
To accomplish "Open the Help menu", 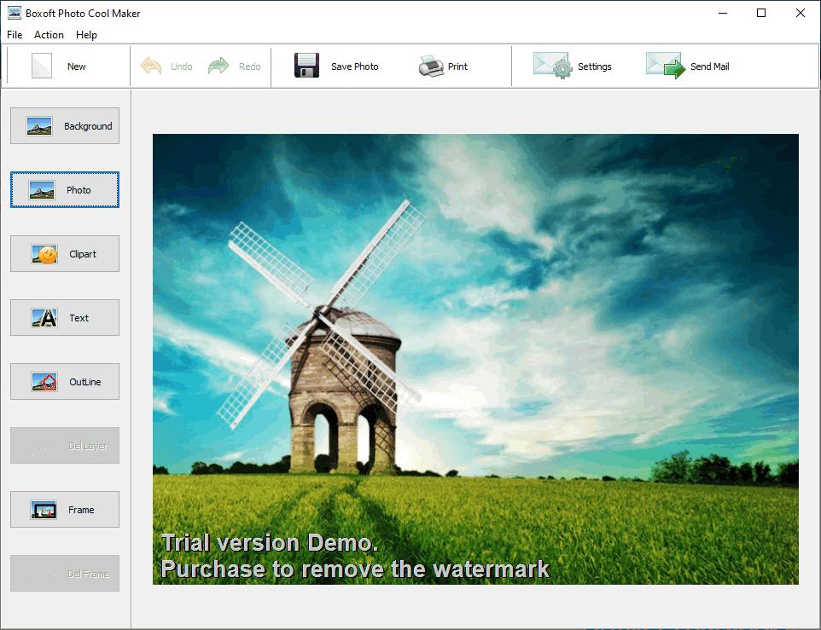I will click(x=86, y=34).
